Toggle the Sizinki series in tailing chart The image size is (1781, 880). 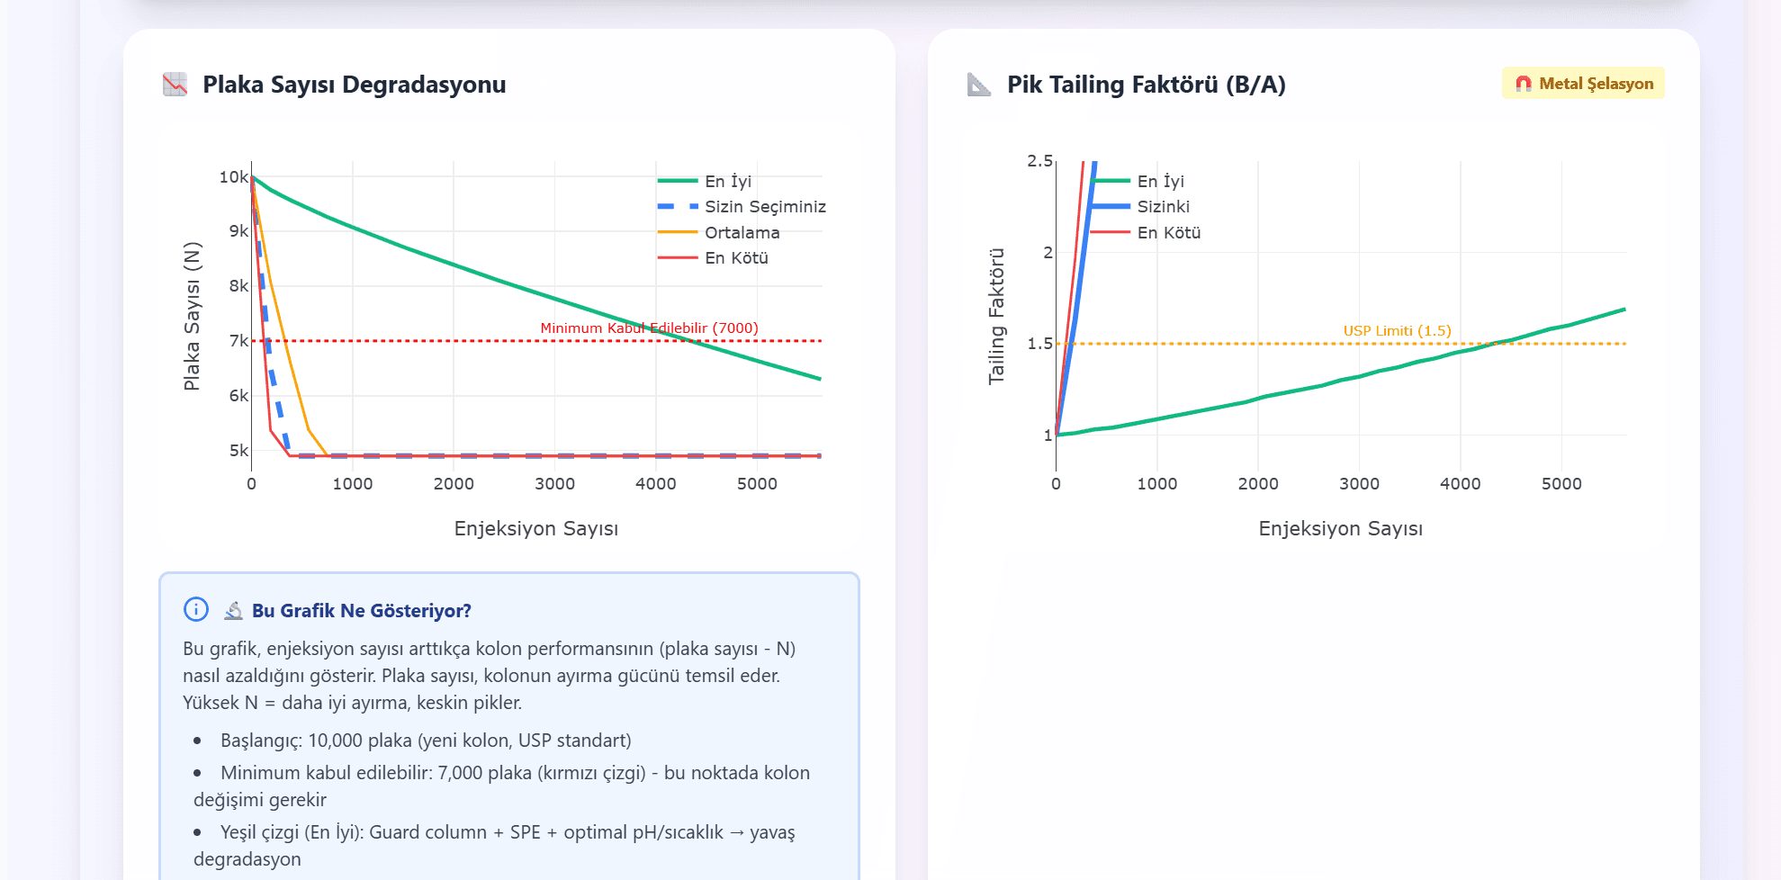tap(1163, 207)
